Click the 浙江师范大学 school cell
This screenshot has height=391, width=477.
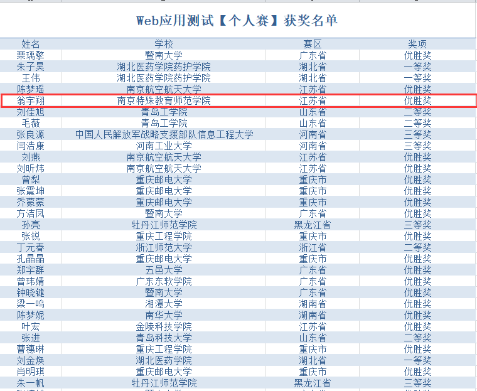tap(164, 247)
